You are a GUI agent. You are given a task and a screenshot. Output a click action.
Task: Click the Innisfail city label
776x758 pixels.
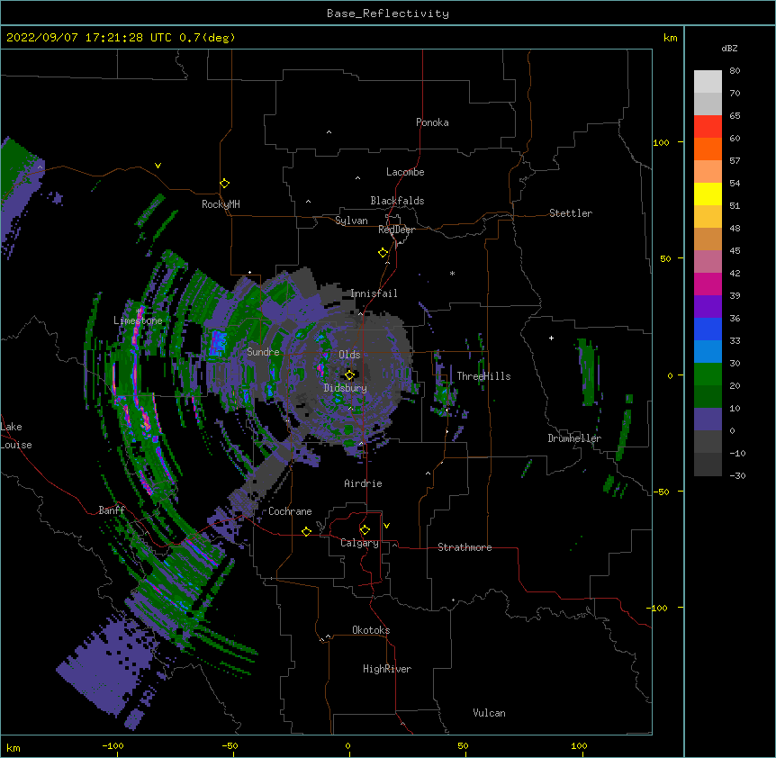click(x=374, y=293)
